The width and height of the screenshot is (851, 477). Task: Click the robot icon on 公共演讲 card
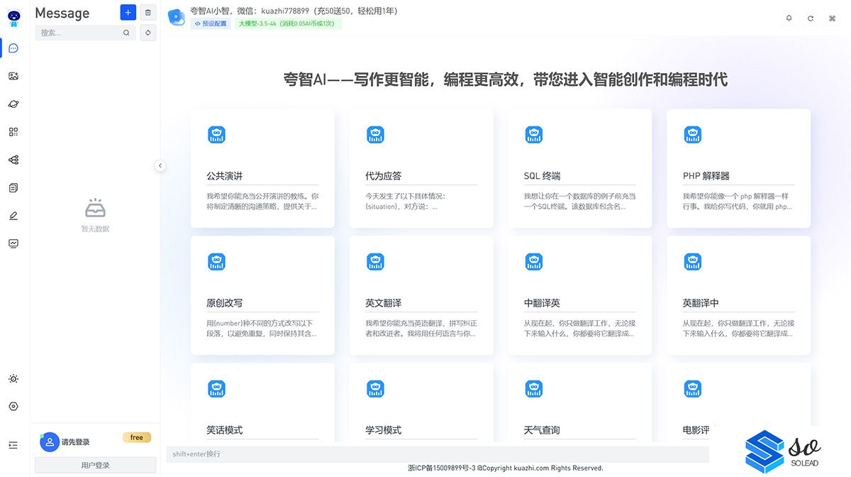click(216, 135)
